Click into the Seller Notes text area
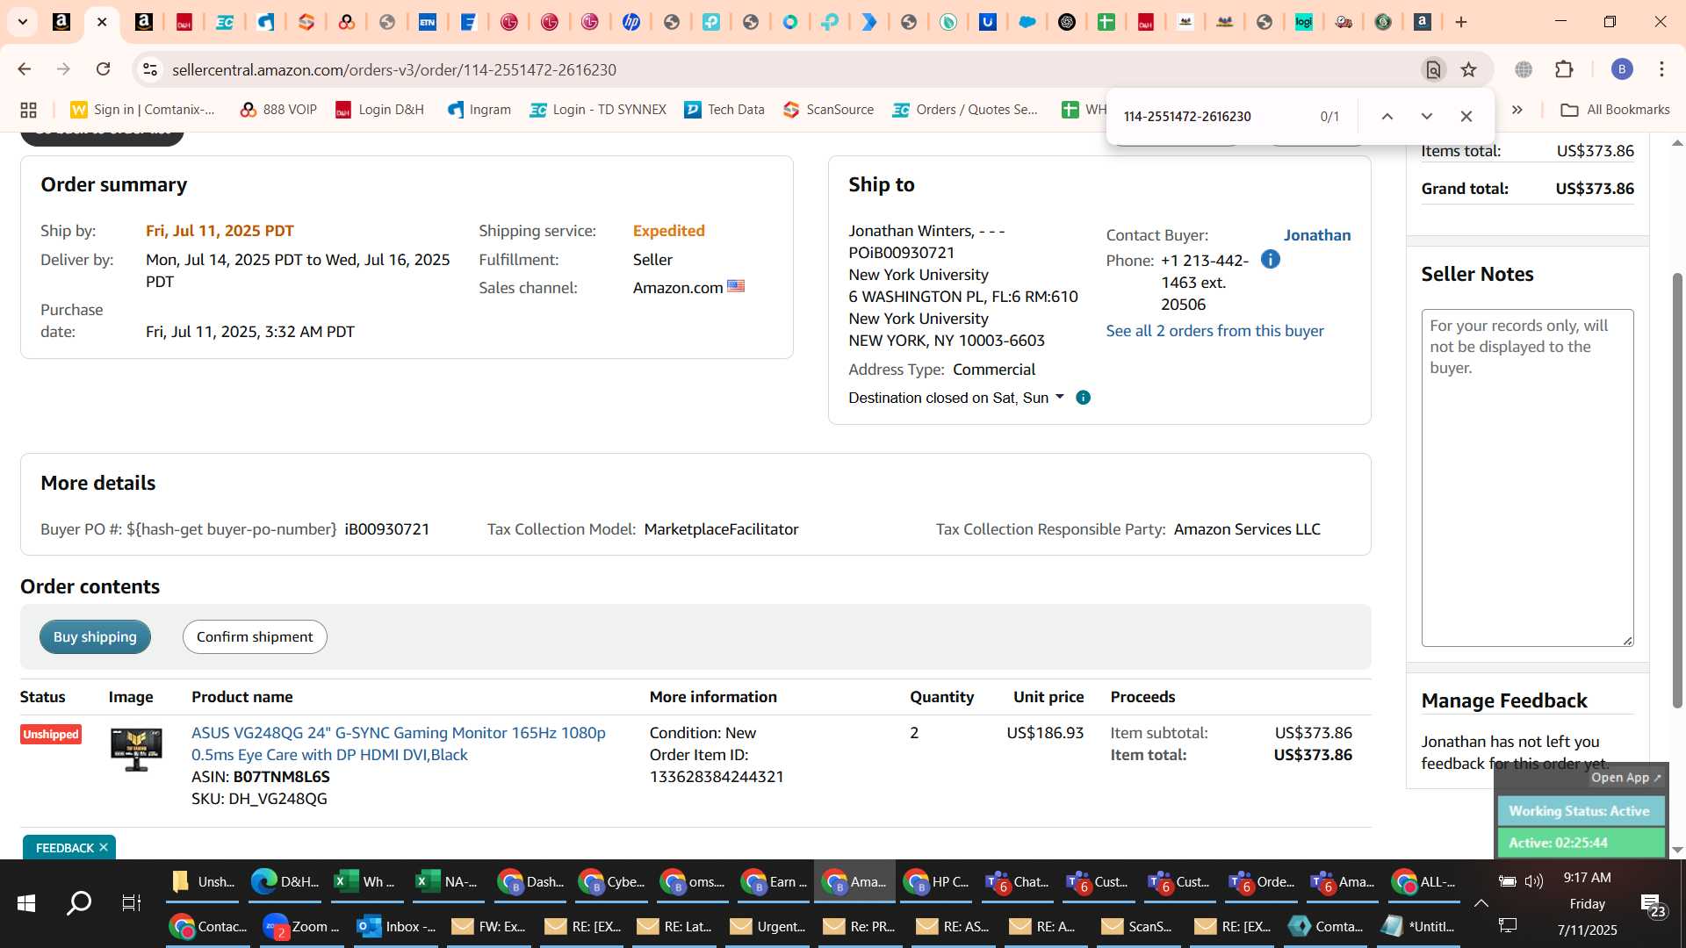The width and height of the screenshot is (1686, 948). pyautogui.click(x=1527, y=478)
